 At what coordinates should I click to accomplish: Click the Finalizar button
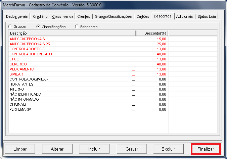click(206, 149)
